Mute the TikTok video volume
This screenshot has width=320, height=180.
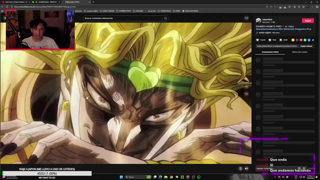point(246,168)
